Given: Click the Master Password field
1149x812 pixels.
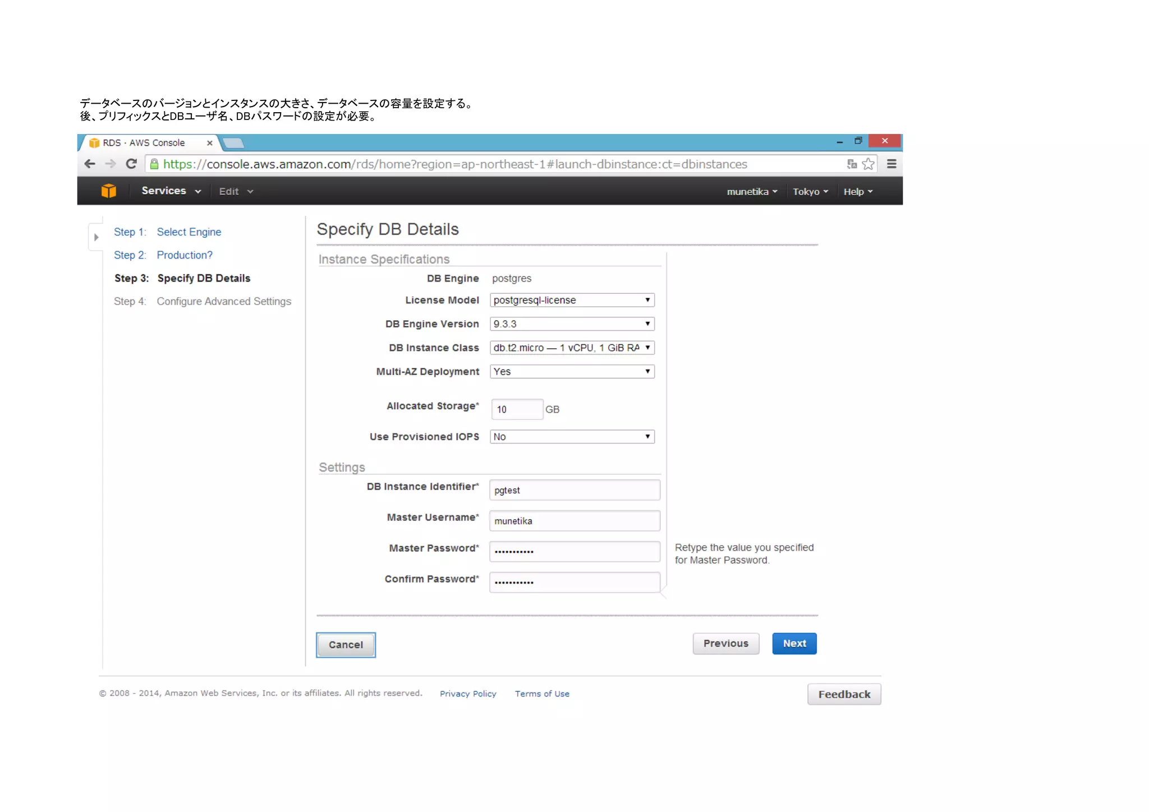Looking at the screenshot, I should point(574,552).
